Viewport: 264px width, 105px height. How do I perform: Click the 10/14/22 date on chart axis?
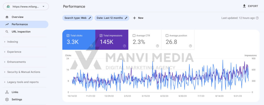tap(72, 96)
